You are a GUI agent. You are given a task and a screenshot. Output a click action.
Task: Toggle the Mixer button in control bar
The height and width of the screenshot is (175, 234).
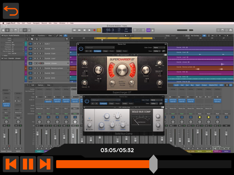click(25, 30)
